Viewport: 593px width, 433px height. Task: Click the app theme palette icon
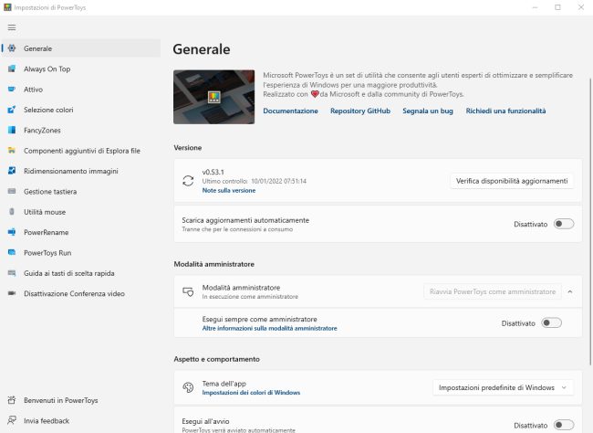188,387
